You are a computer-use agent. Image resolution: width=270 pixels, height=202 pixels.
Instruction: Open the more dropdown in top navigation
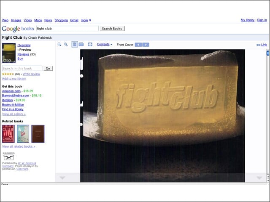click(86, 20)
